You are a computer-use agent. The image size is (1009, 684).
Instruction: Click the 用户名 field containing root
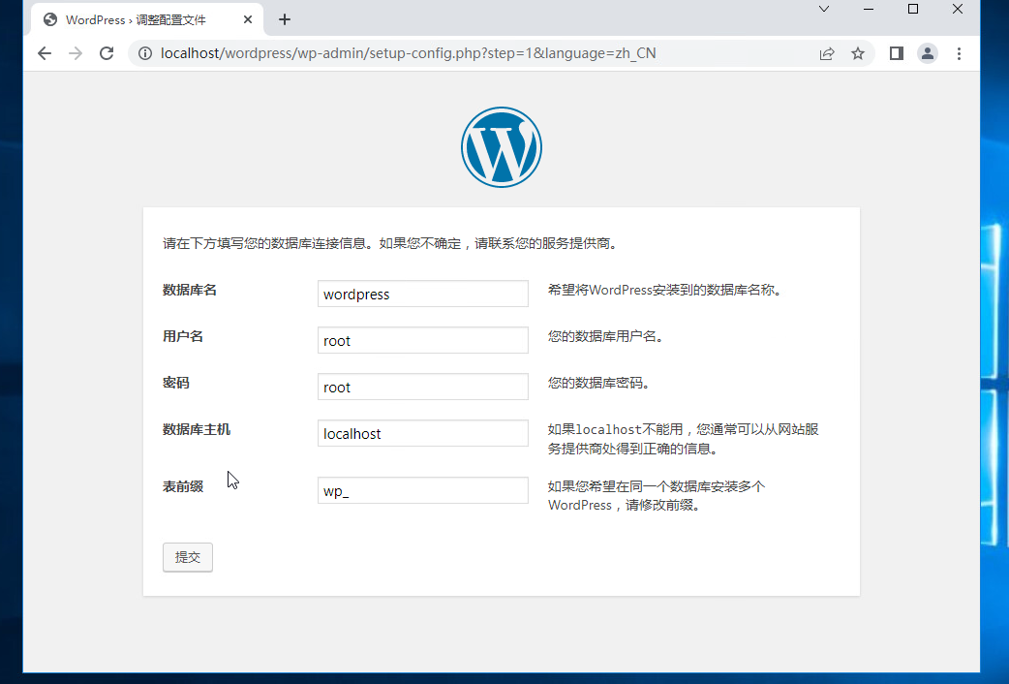422,340
